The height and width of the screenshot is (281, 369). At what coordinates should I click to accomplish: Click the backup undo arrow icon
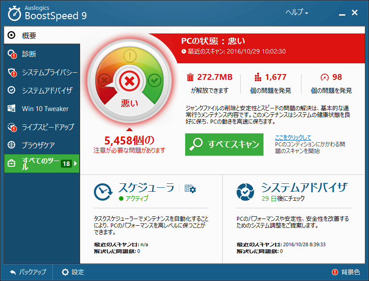click(13, 272)
